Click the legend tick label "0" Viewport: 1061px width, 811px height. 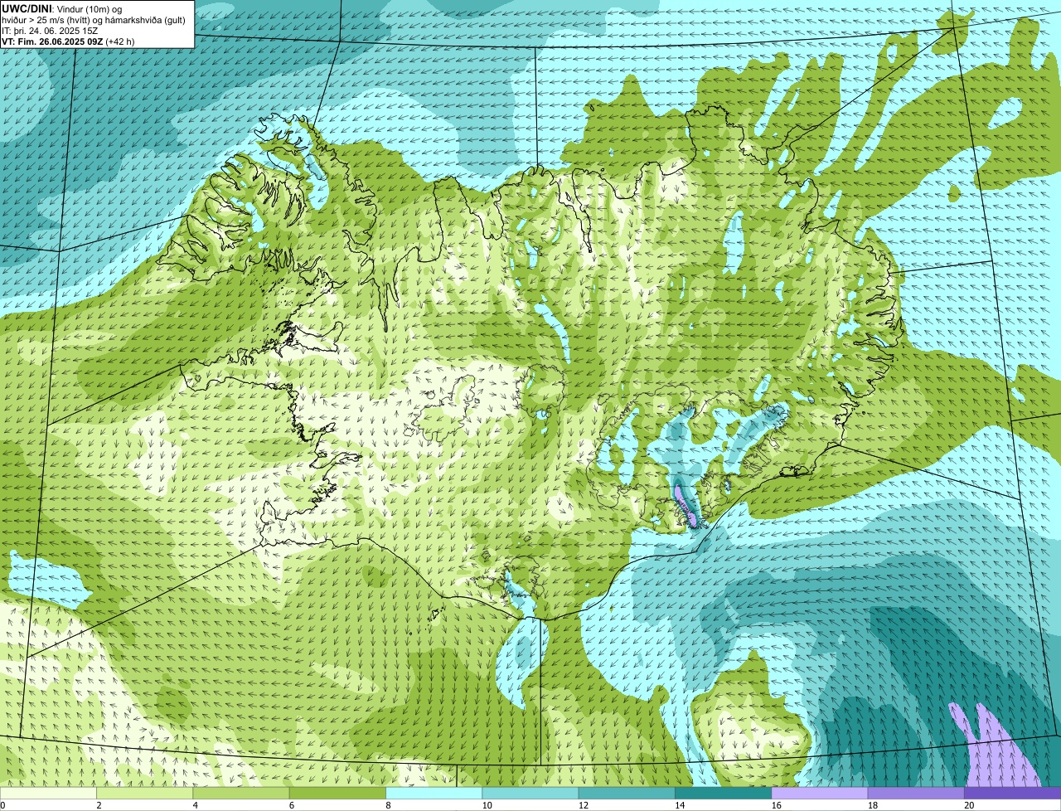[x=2, y=805]
